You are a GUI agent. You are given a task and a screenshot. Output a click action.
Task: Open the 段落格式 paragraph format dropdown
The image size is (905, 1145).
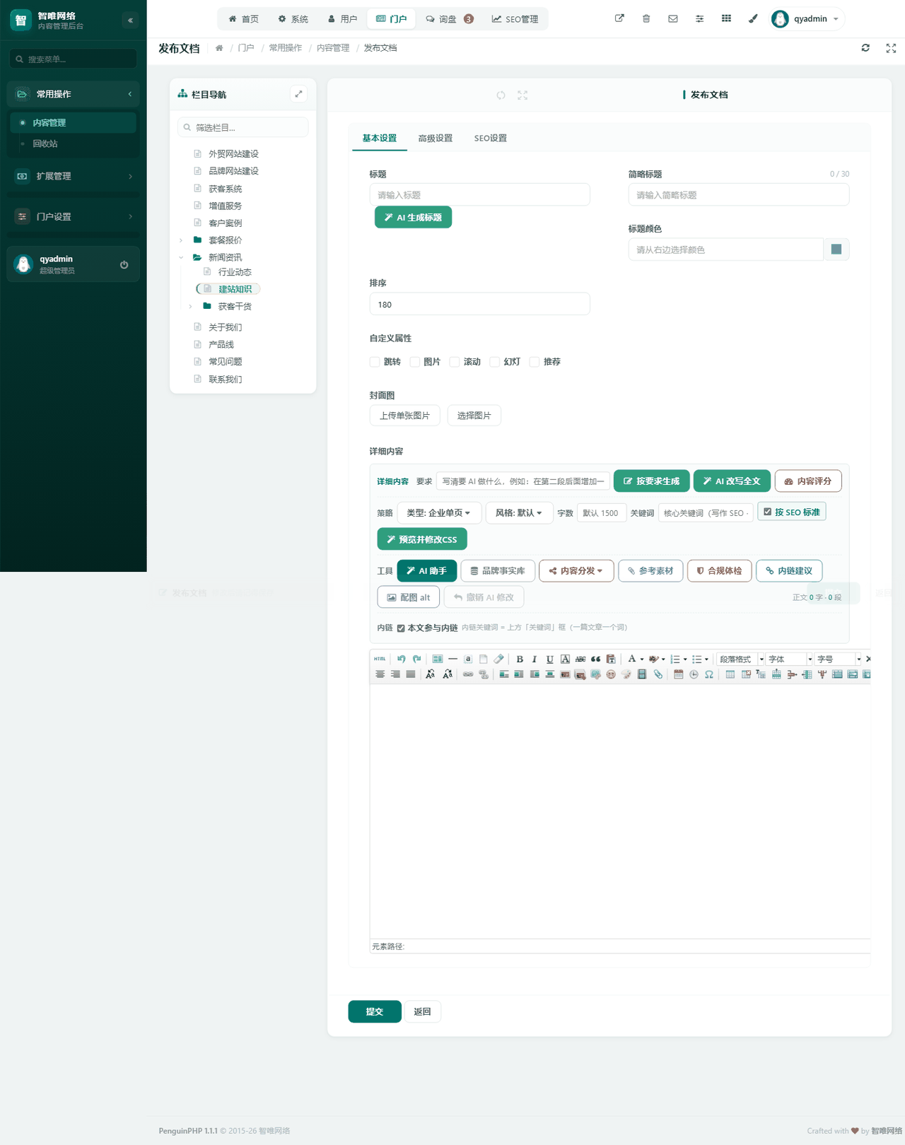[x=741, y=659]
